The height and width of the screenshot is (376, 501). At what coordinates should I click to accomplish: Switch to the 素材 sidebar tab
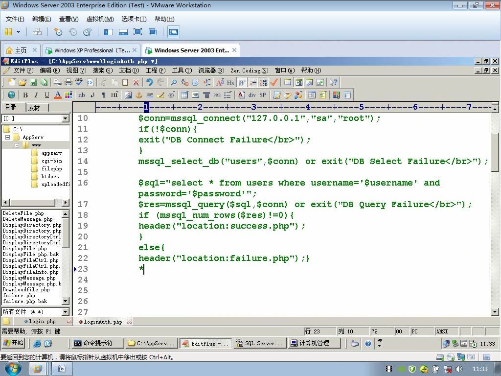coord(34,108)
